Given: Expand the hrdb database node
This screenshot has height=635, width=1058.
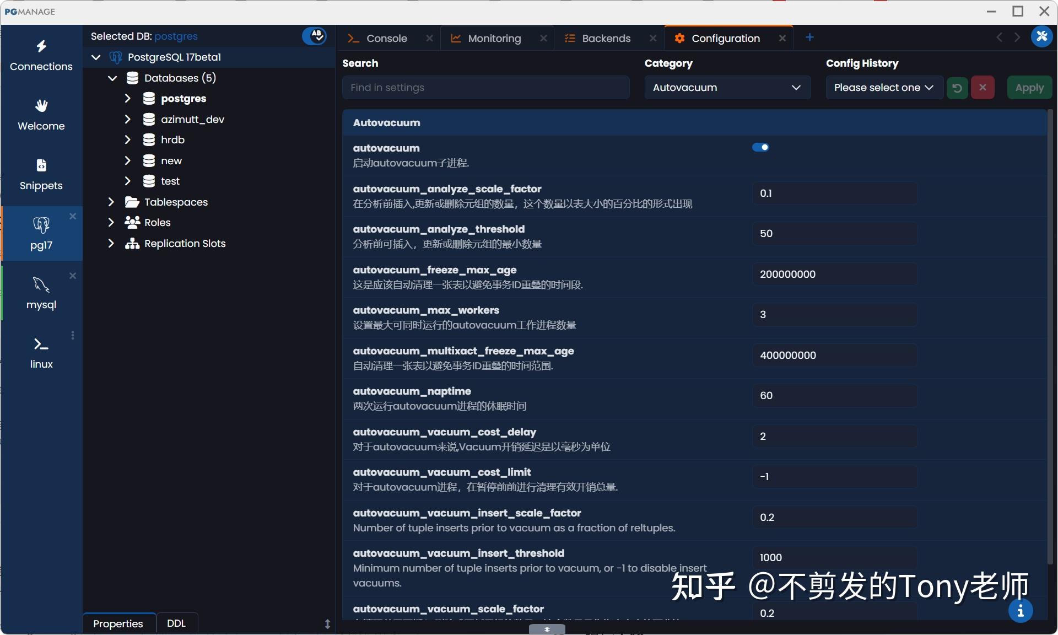Looking at the screenshot, I should (128, 139).
